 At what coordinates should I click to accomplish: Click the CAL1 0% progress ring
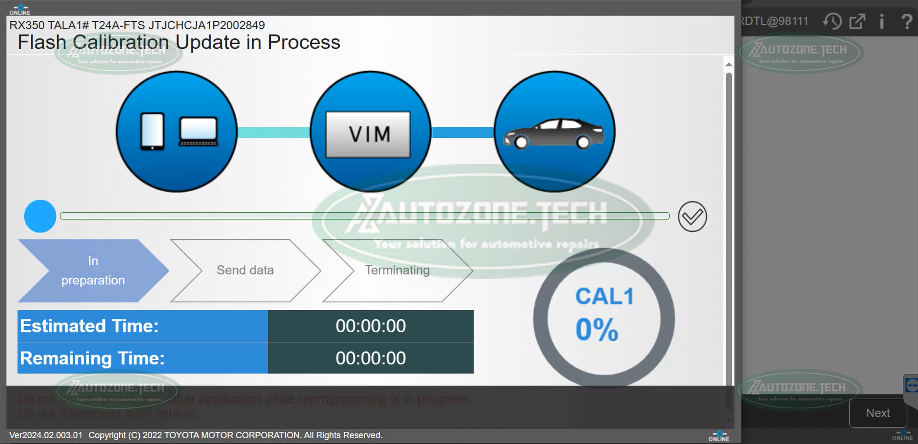pos(604,318)
